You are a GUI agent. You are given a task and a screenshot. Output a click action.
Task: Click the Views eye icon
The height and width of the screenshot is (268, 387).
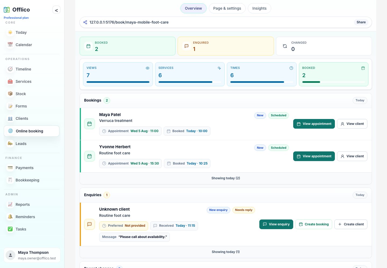[148, 68]
